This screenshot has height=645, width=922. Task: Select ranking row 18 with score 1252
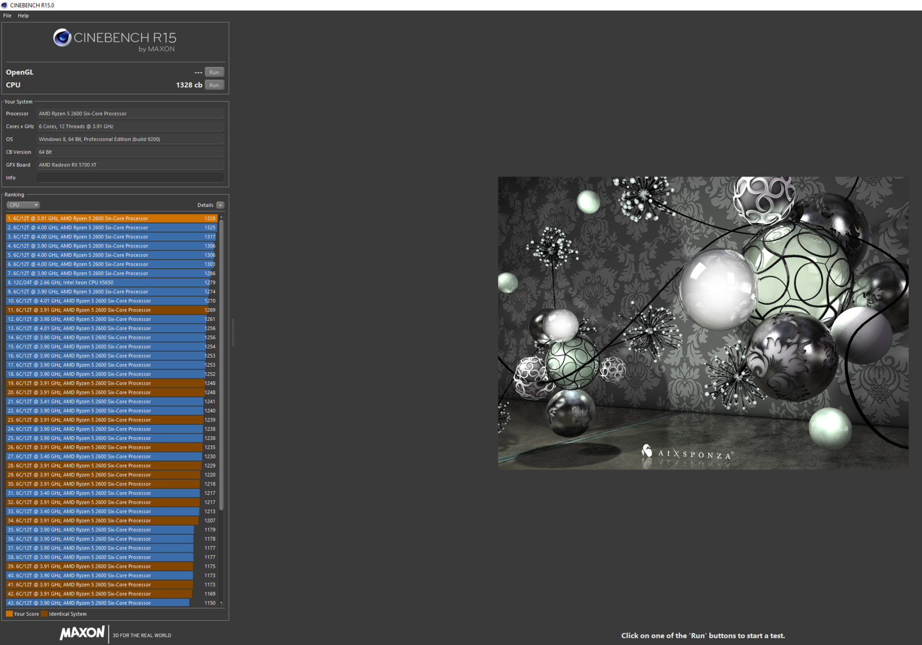[111, 374]
